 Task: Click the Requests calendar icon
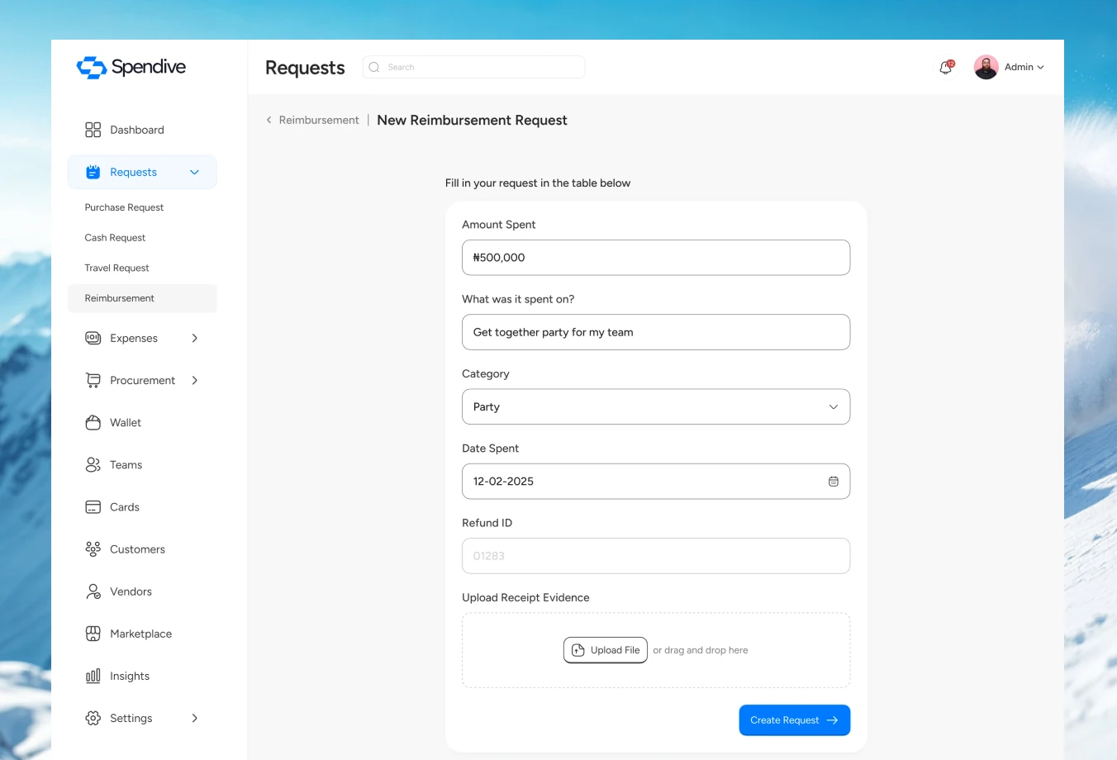tap(93, 172)
